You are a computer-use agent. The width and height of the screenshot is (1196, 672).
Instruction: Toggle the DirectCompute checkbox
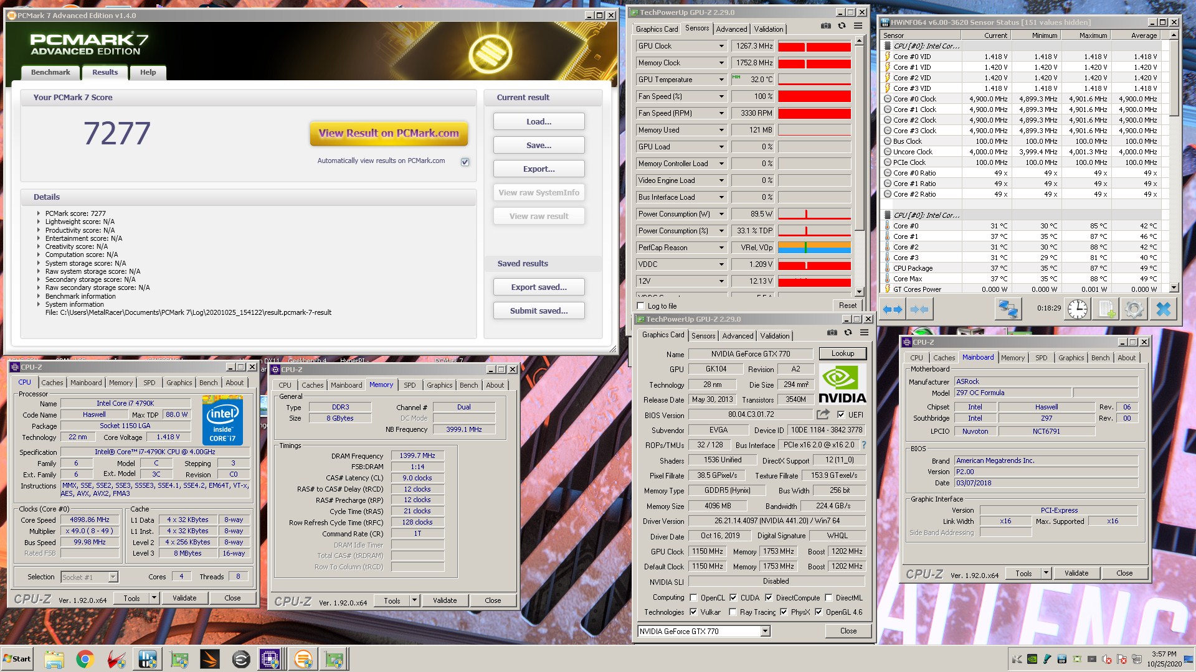coord(769,598)
